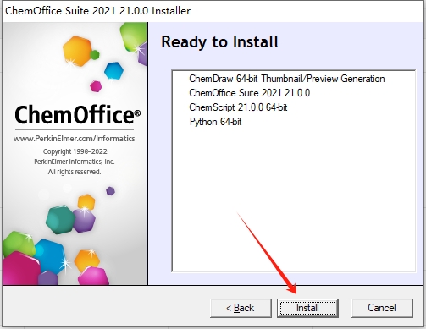Select ChemOffice Suite 2021 21.0.0 list entry
426x329 pixels.
click(250, 93)
